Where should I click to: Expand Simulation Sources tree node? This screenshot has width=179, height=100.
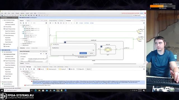[x=20, y=44]
